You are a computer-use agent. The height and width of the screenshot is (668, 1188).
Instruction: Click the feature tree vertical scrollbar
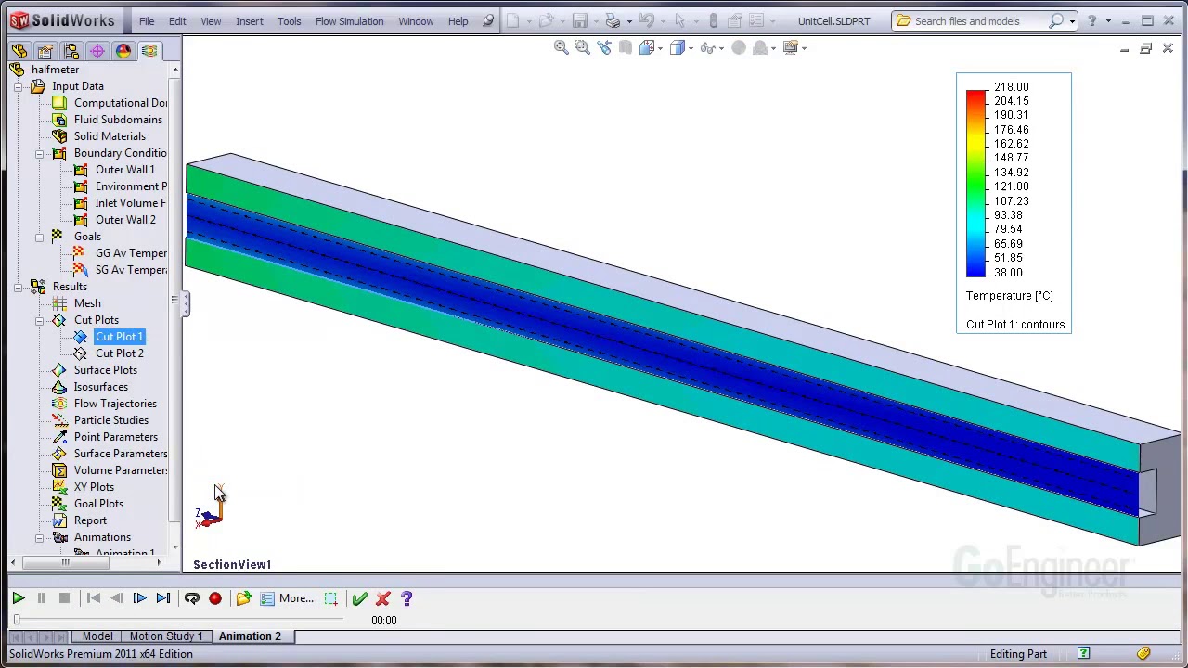pyautogui.click(x=174, y=306)
